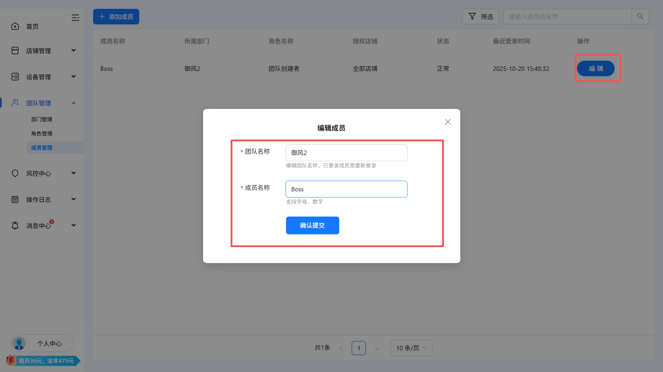
Task: Click the 成员名称 input field with Boss
Action: (x=346, y=189)
